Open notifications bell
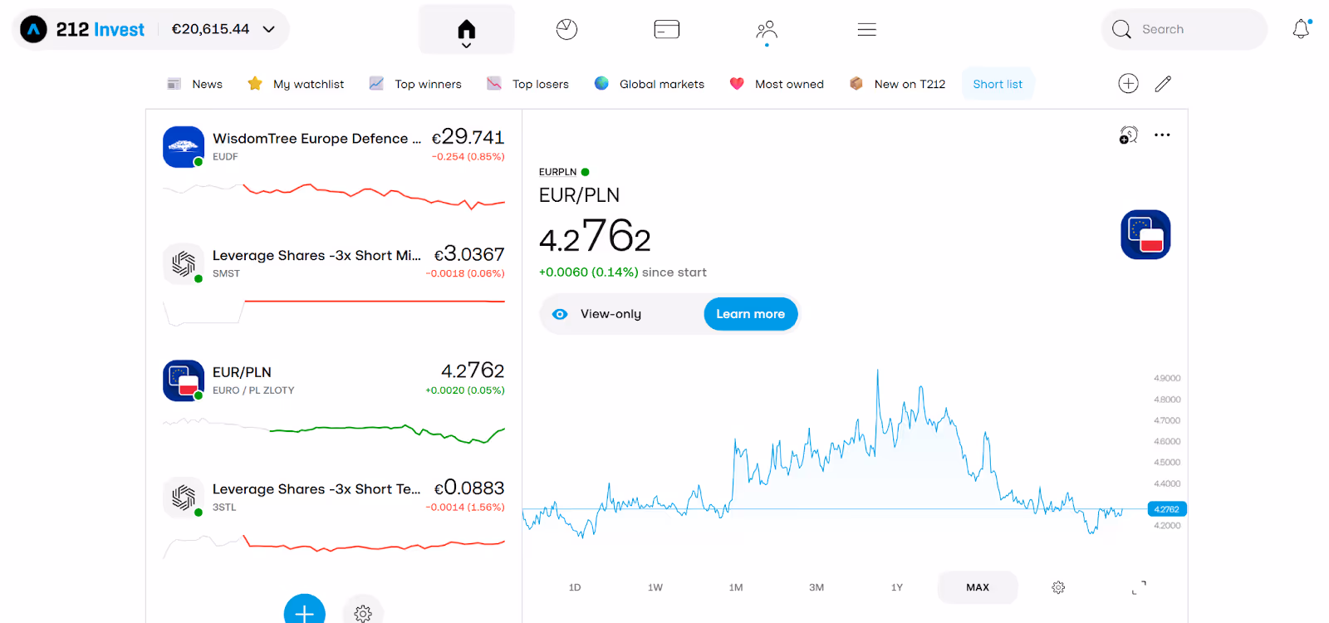Viewport: 1329px width, 623px height. (x=1302, y=29)
